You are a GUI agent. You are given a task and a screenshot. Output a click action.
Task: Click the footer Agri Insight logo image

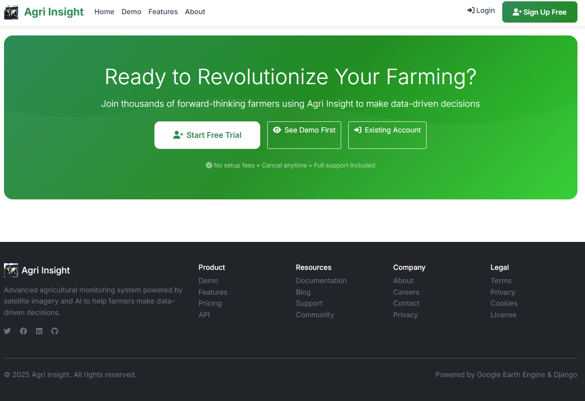pos(11,270)
